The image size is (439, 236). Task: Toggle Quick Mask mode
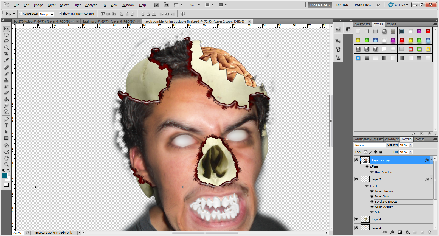pos(6,185)
